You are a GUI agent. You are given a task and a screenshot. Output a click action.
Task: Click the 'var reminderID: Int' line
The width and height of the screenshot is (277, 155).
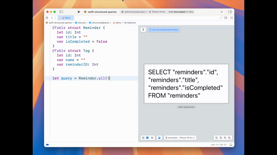(x=77, y=65)
